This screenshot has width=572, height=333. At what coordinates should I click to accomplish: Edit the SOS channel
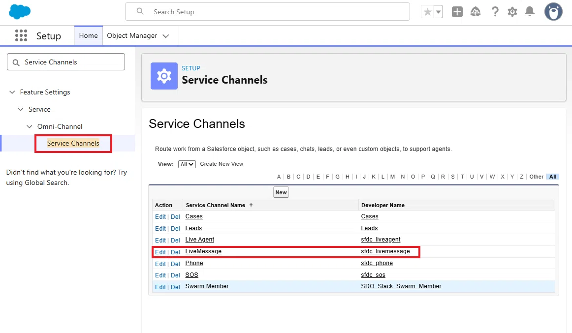160,275
